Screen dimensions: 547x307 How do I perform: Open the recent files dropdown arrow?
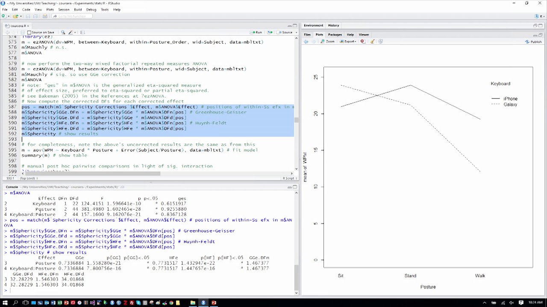[21, 16]
